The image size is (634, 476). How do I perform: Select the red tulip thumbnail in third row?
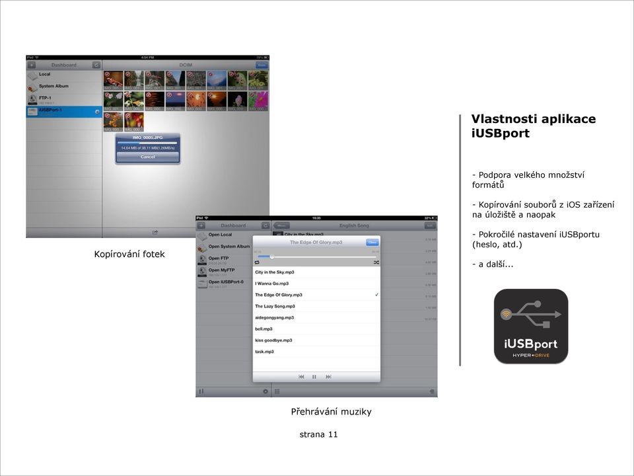tap(134, 122)
